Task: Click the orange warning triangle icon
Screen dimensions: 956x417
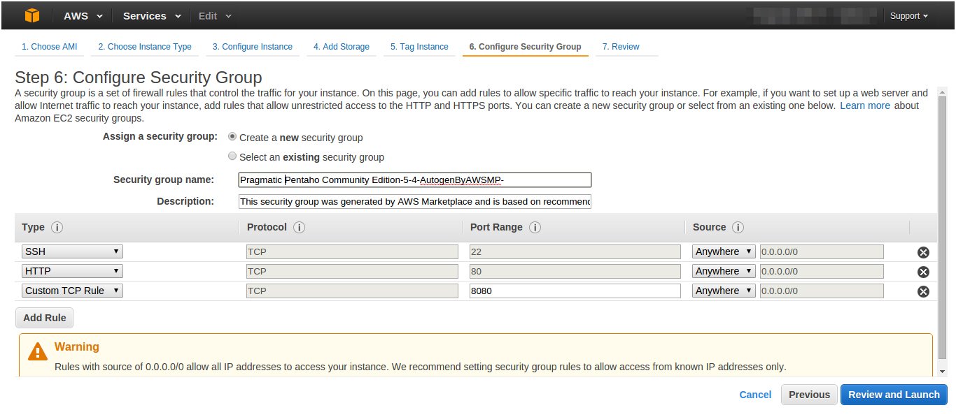Action: [x=38, y=351]
